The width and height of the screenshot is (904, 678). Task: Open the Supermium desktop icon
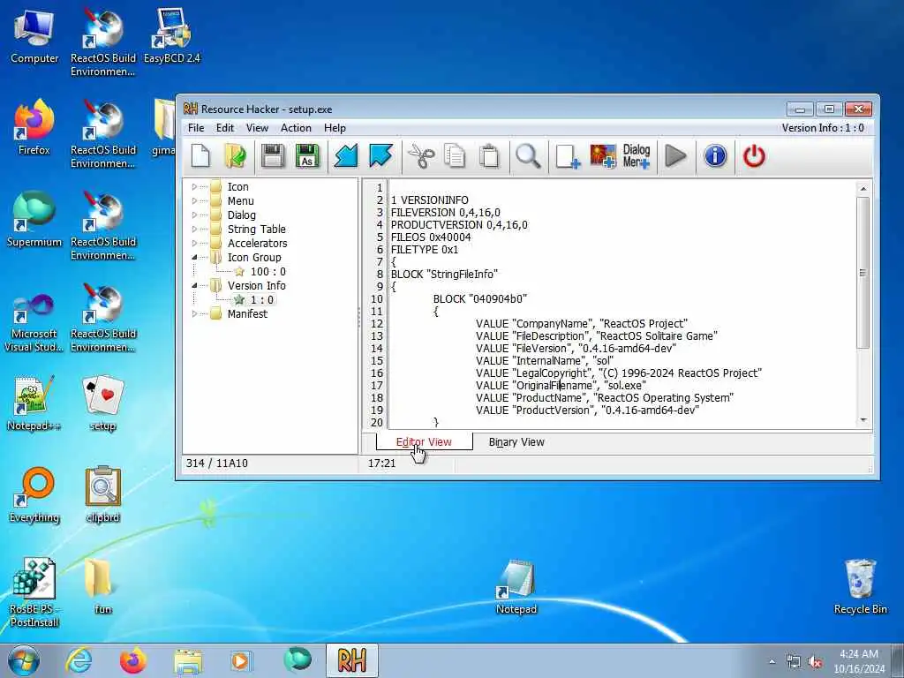coord(34,220)
